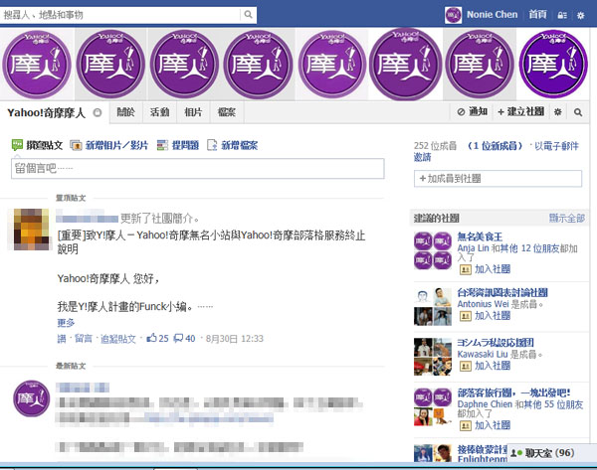Go to 首頁 home link

pos(537,15)
